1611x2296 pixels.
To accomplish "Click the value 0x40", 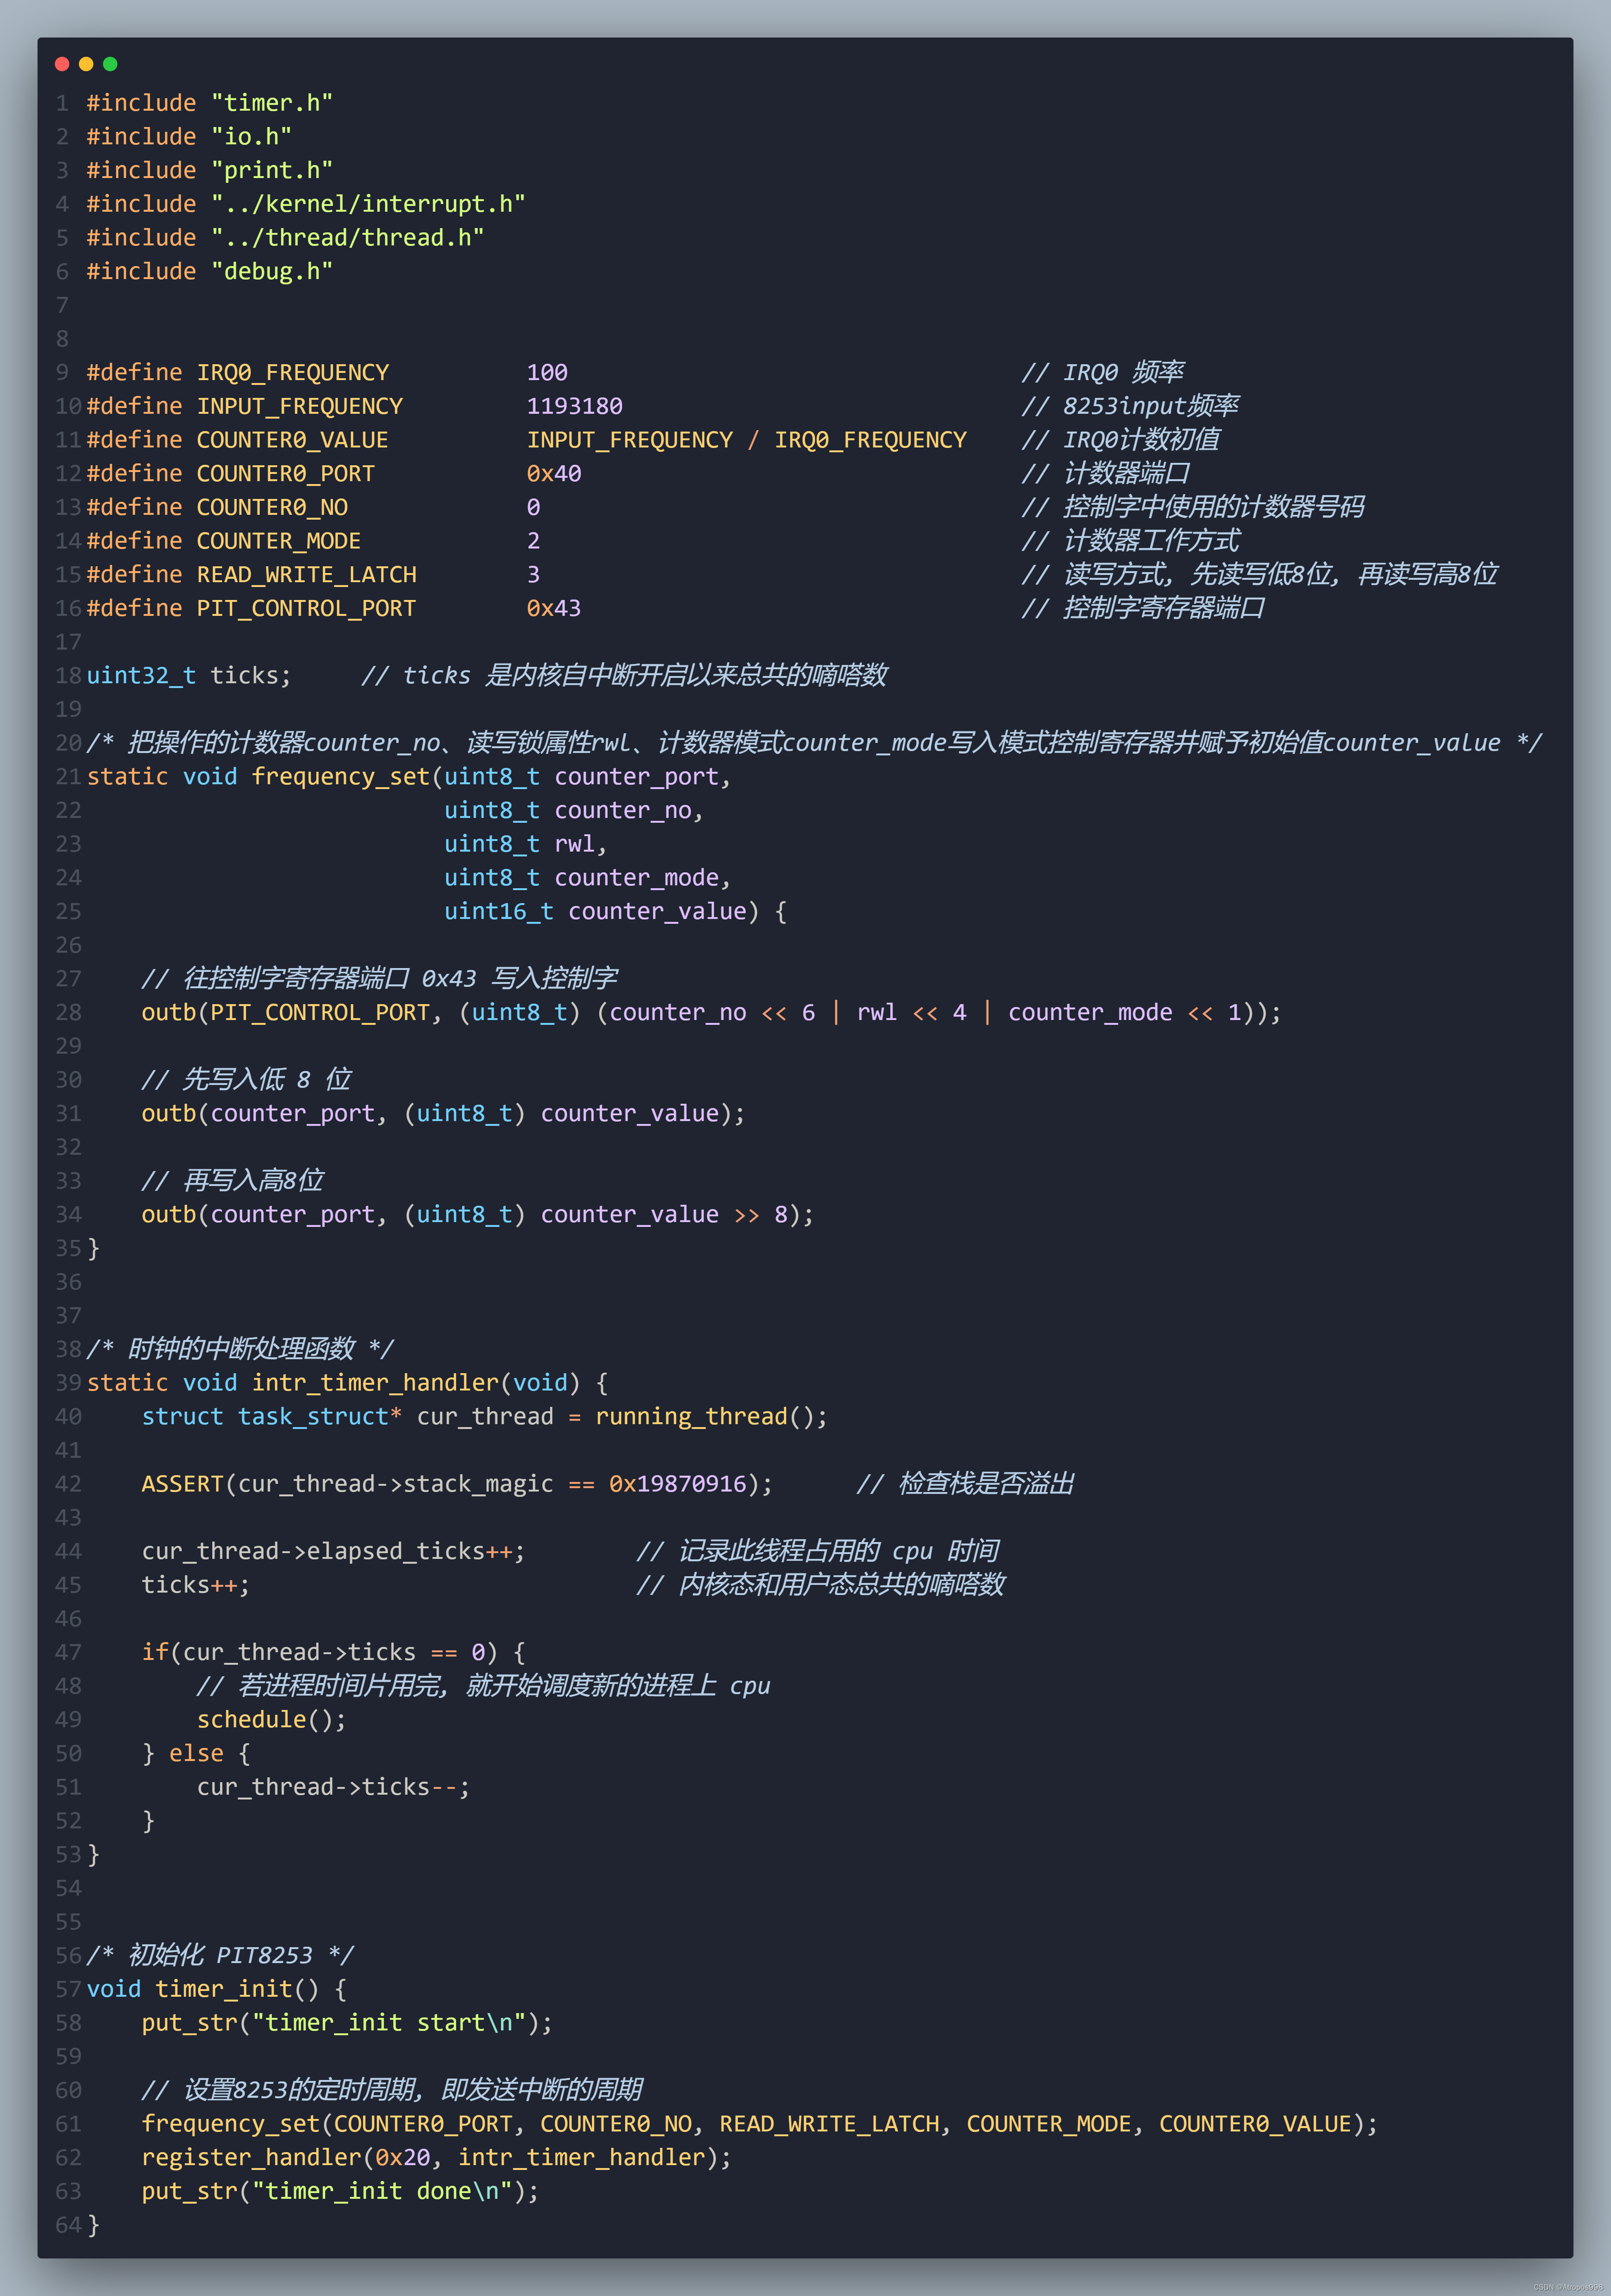I will 554,474.
